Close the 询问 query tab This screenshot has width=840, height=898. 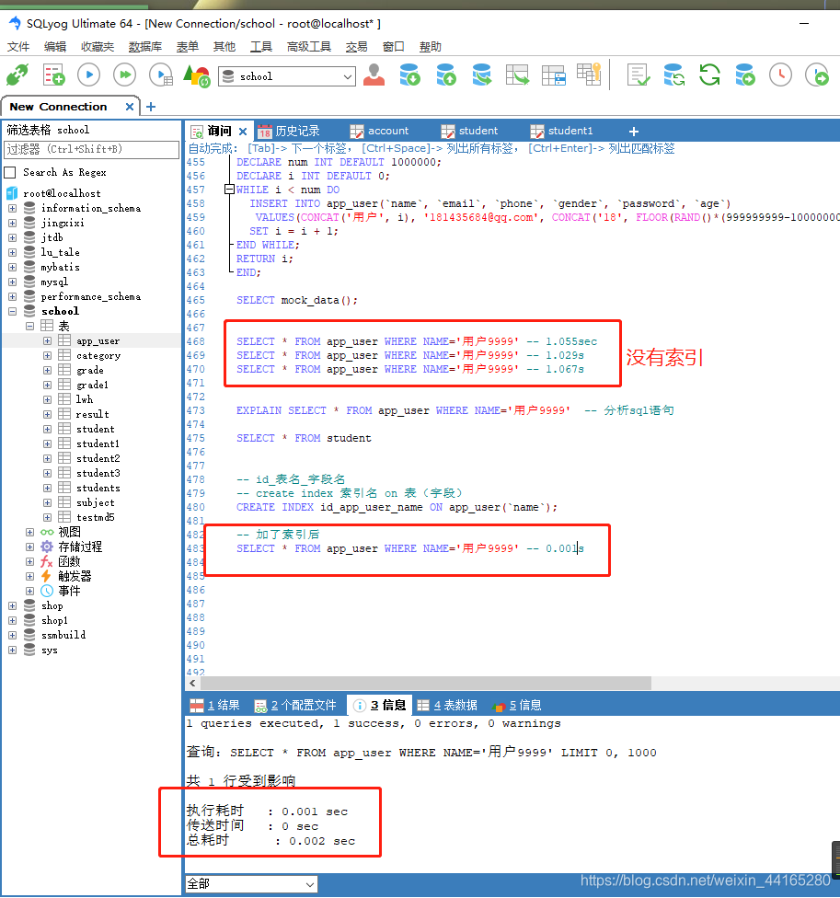(x=243, y=132)
